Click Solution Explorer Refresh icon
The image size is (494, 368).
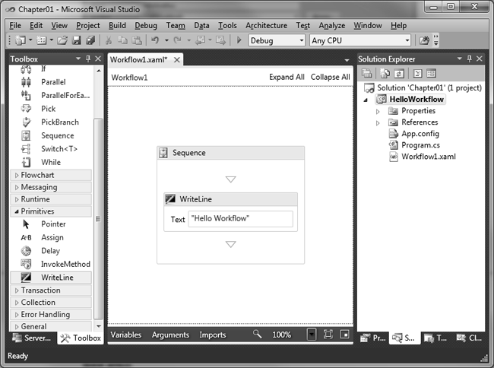pos(399,74)
